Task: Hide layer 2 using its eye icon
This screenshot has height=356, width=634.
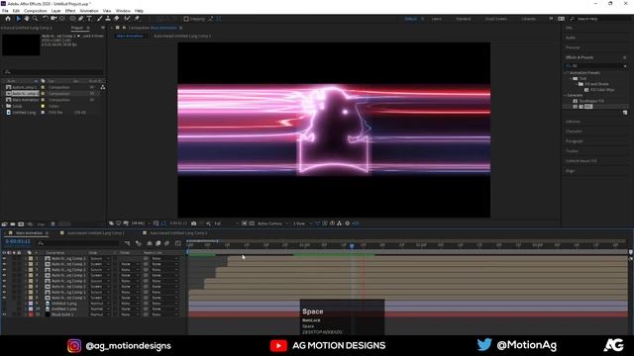Action: tap(4, 264)
